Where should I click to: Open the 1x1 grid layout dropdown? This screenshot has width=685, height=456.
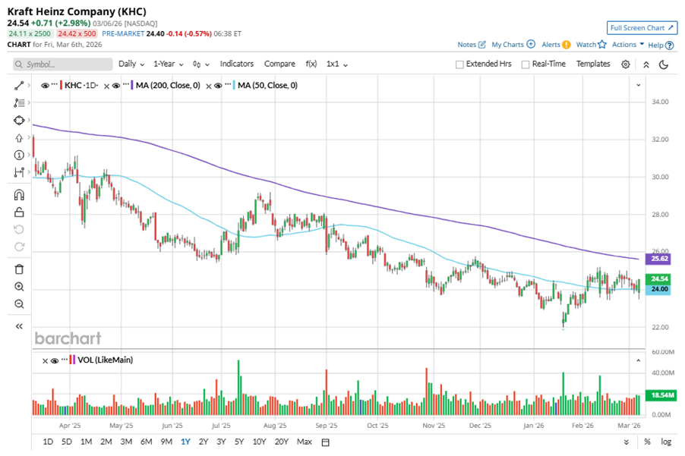(x=337, y=64)
